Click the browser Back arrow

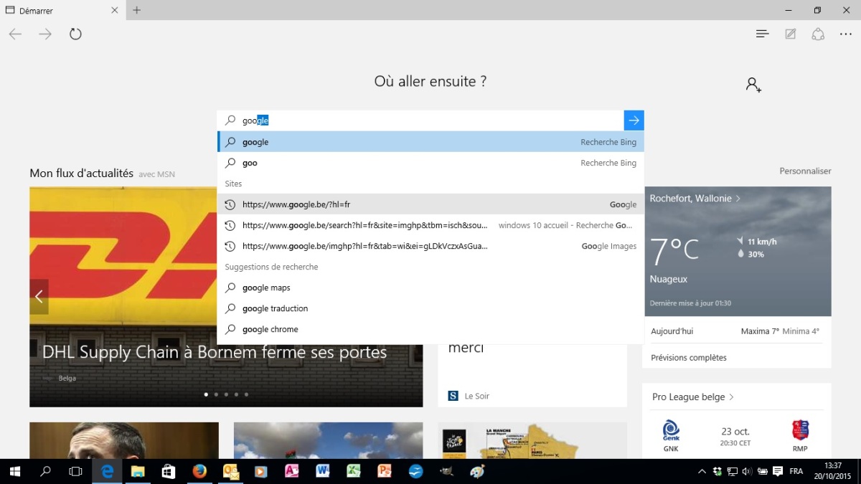tap(15, 34)
